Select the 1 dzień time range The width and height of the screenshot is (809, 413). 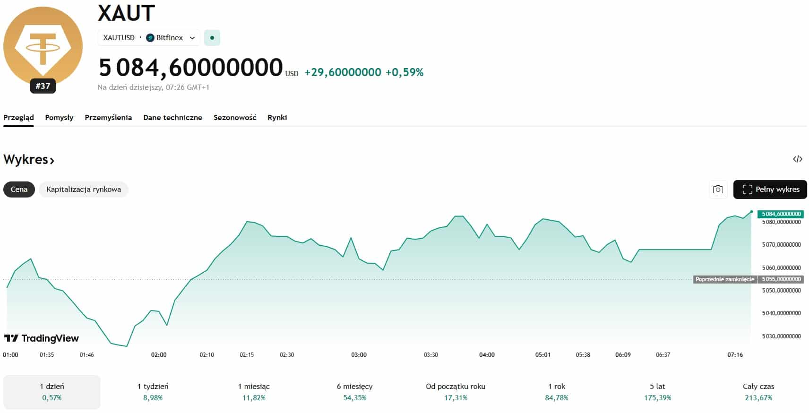52,392
